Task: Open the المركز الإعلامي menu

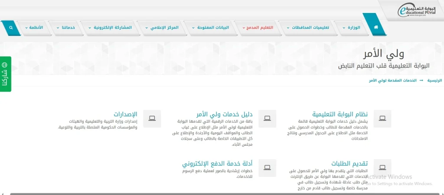Action: (x=163, y=28)
